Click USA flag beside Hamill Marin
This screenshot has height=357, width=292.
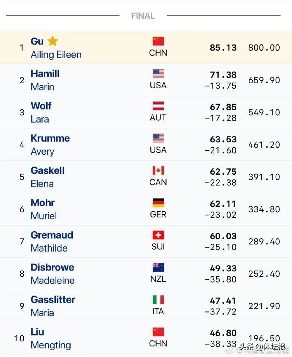[158, 74]
